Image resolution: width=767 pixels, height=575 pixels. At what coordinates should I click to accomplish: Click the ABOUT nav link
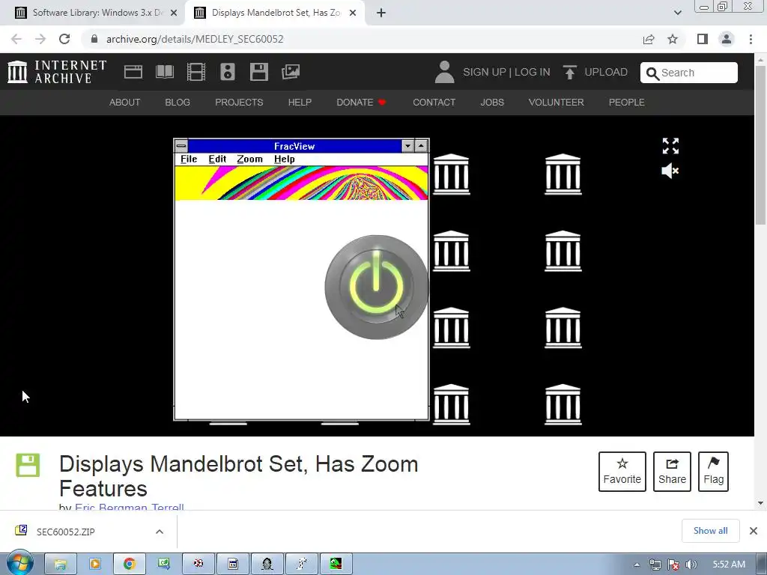coord(125,102)
